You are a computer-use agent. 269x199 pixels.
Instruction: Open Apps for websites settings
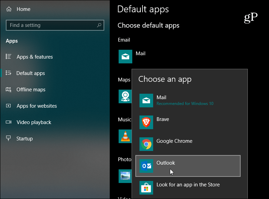[x=37, y=106]
